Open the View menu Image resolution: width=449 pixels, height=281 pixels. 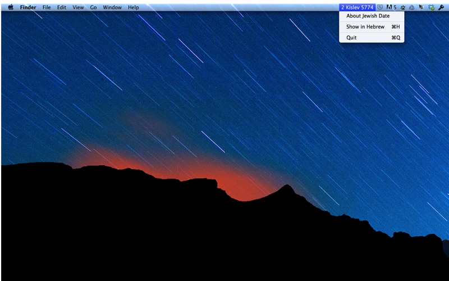tap(78, 7)
